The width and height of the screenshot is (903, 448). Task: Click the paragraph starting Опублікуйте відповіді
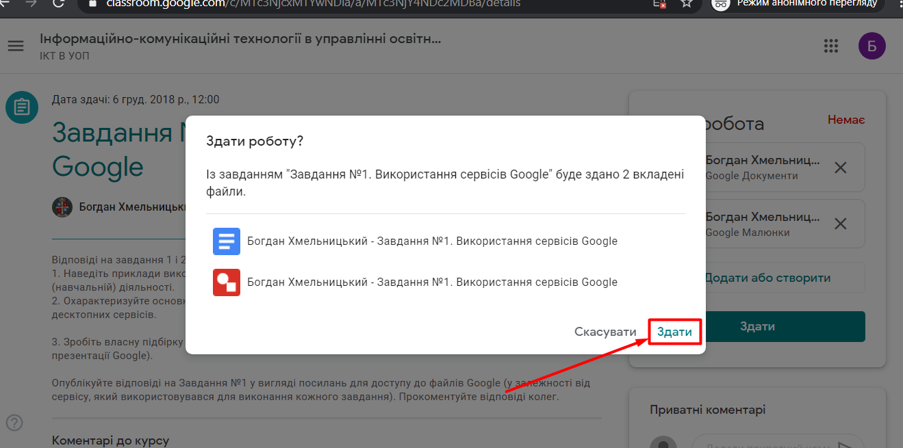(321, 389)
